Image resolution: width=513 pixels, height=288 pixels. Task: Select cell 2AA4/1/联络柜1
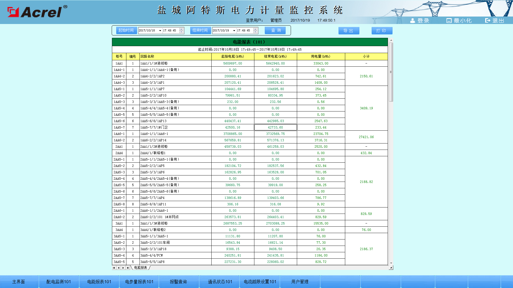[x=176, y=153]
